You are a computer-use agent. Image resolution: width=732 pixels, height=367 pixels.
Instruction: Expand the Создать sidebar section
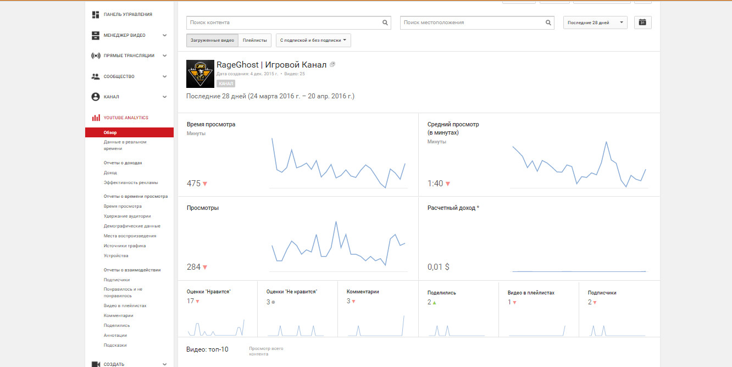(x=165, y=364)
